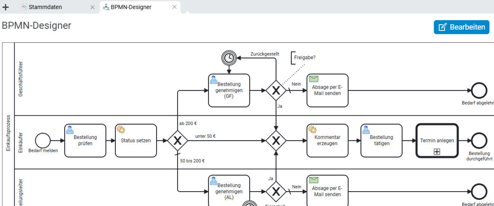Click the Bestellung durchgeführt label
Viewport: 494px width, 206px height.
479,156
